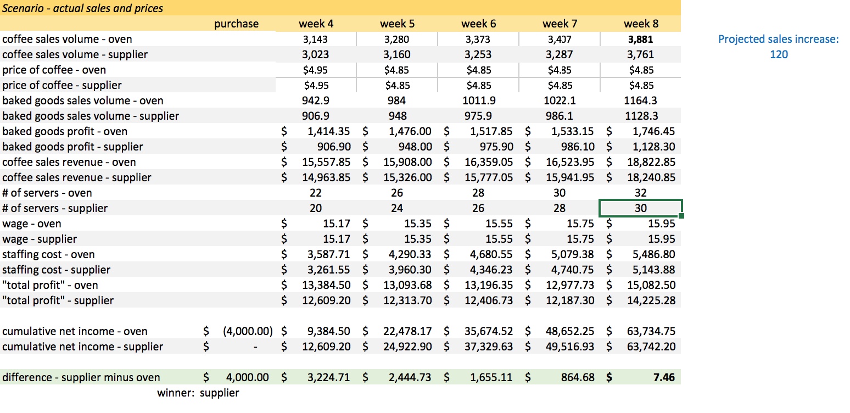The width and height of the screenshot is (850, 413).
Task: Click the '# of servers - oven' row label
Action: pyautogui.click(x=47, y=193)
